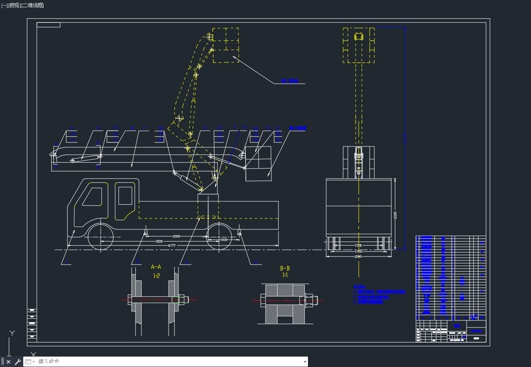This screenshot has height=367, width=531.
Task: Open the 二维线框 visual style menu
Action: click(x=33, y=5)
